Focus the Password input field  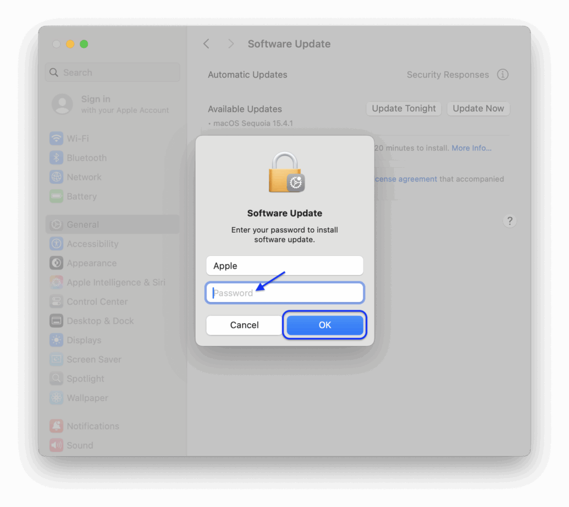[x=284, y=293]
